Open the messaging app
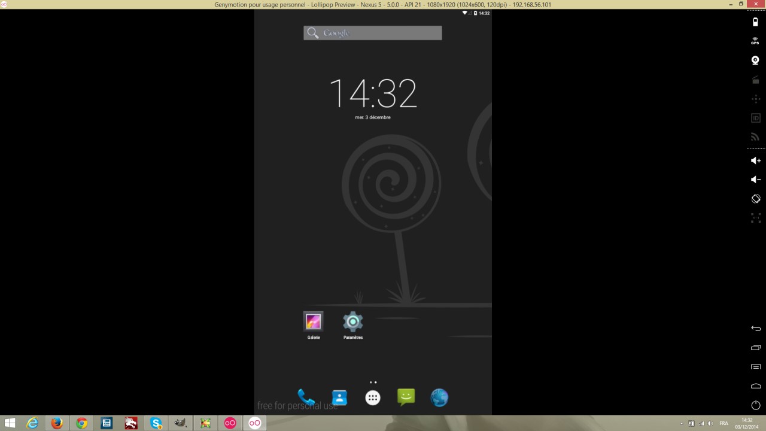This screenshot has height=431, width=766. [x=406, y=397]
